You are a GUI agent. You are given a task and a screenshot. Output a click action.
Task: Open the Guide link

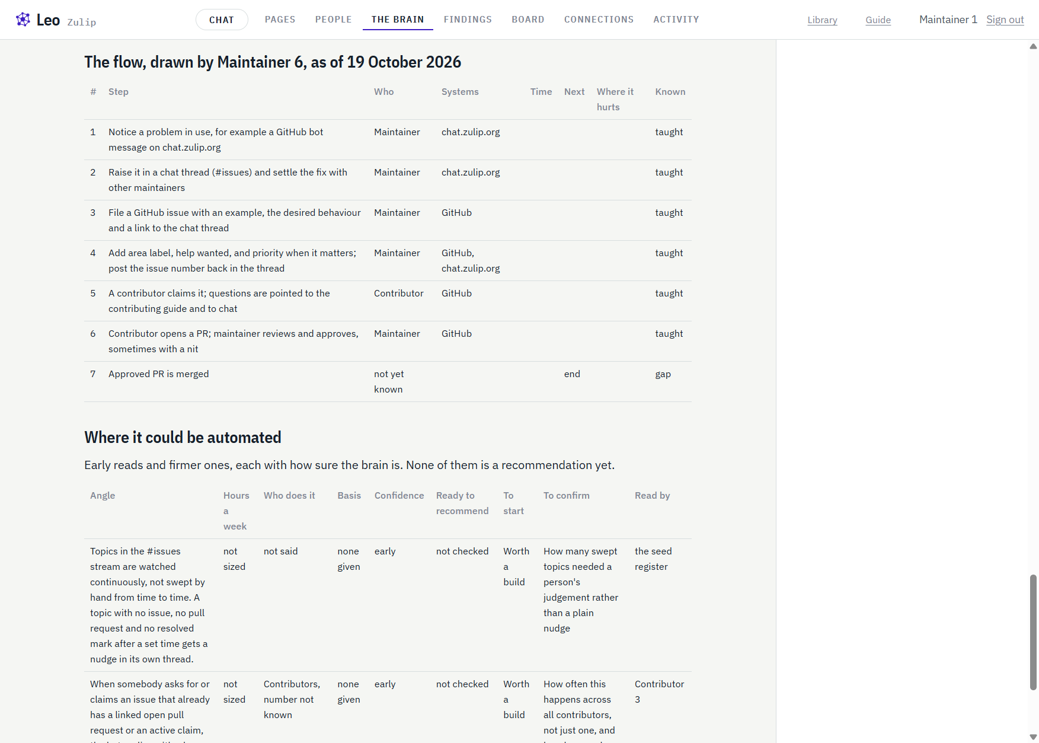point(878,20)
